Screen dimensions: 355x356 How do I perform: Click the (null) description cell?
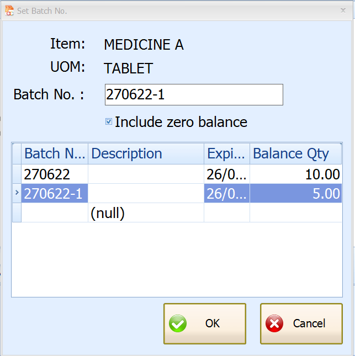click(x=146, y=213)
